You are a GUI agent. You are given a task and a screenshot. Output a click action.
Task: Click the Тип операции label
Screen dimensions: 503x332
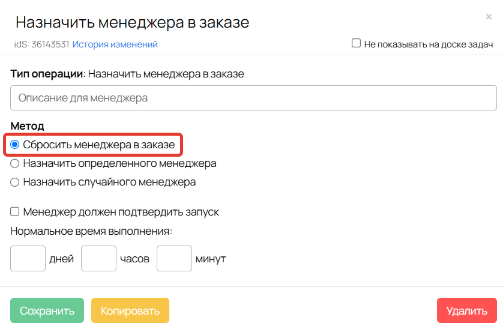point(47,74)
